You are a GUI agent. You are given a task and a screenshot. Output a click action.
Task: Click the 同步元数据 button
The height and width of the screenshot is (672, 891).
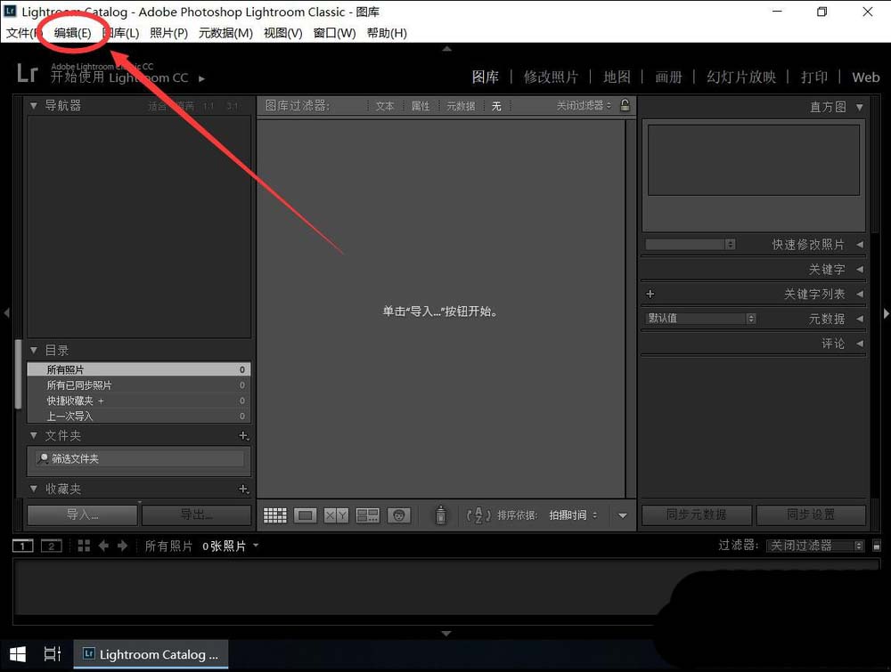tap(697, 514)
